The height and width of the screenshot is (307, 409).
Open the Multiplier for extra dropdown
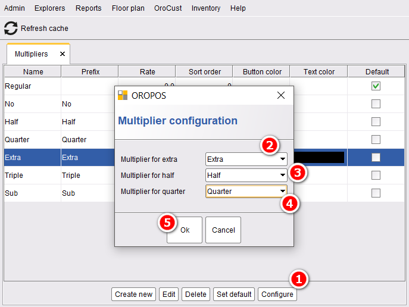[246, 159]
